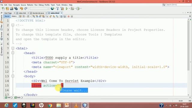Collapse the head tag fold at line 8
192x108 pixels.
[13, 53]
